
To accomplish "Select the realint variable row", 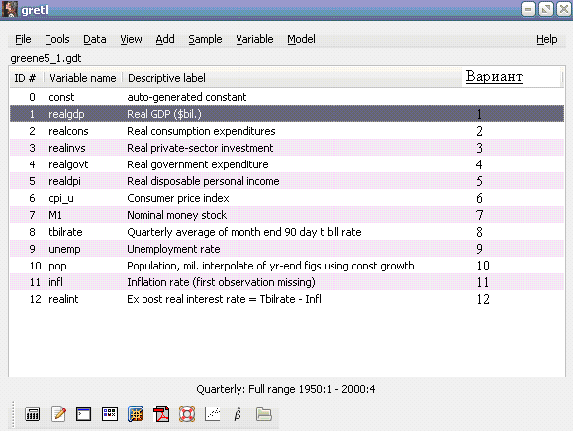I will point(287,299).
